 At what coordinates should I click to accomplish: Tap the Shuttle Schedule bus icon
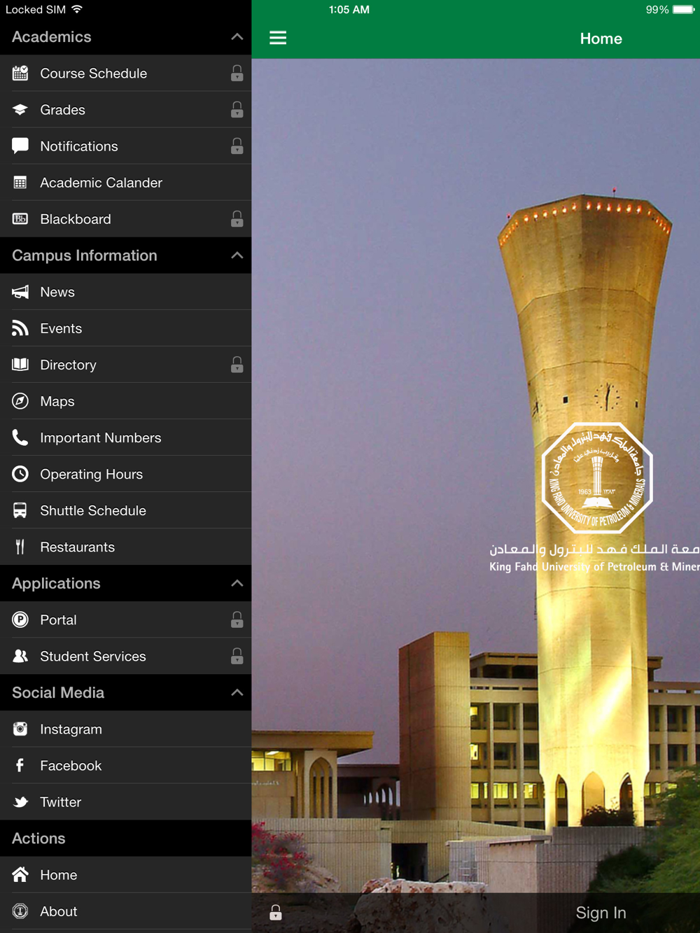click(x=20, y=510)
